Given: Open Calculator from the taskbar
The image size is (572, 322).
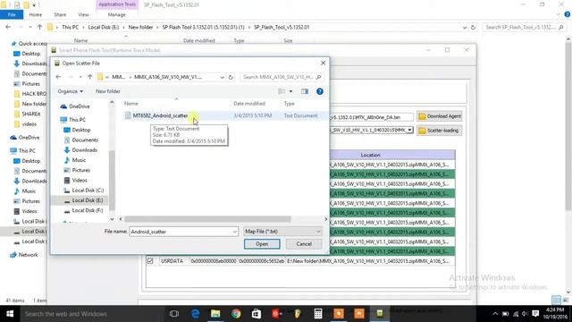Looking at the screenshot, I should tap(318, 314).
